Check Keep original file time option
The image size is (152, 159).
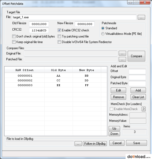click(14, 42)
